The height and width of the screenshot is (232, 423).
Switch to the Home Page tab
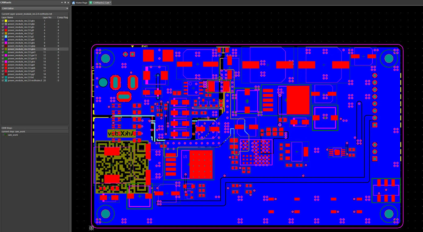[80, 2]
